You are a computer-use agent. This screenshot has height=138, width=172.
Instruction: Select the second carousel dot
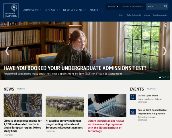(163, 77)
